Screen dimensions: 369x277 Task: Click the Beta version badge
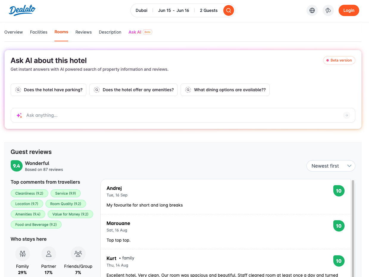tap(339, 60)
